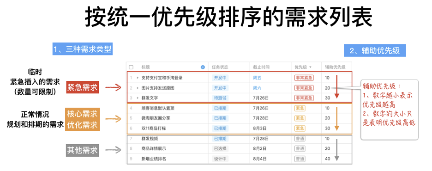Viewport: 432px width, 171px height.
Task: Tick the select-all checkbox in table header
Action: [131, 67]
